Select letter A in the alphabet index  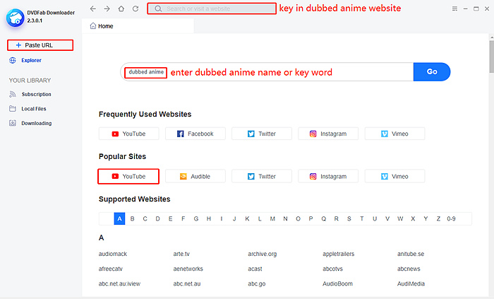(x=119, y=218)
